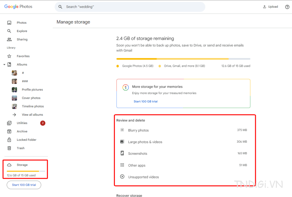Click the Other apps grid icon
The height and width of the screenshot is (197, 292).
tap(122, 165)
